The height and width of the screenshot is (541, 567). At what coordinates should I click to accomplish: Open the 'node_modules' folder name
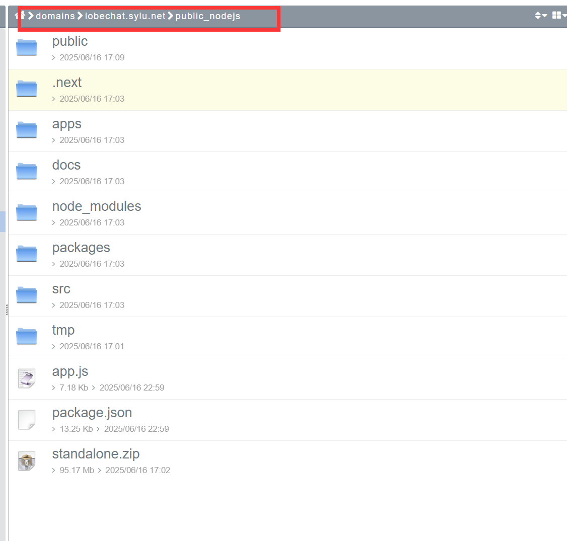97,206
